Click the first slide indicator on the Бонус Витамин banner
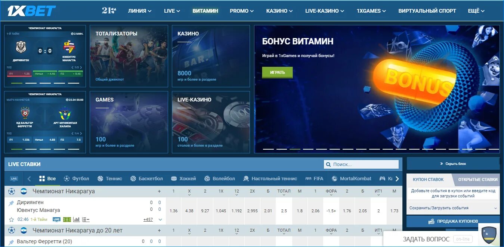 (x=268, y=149)
